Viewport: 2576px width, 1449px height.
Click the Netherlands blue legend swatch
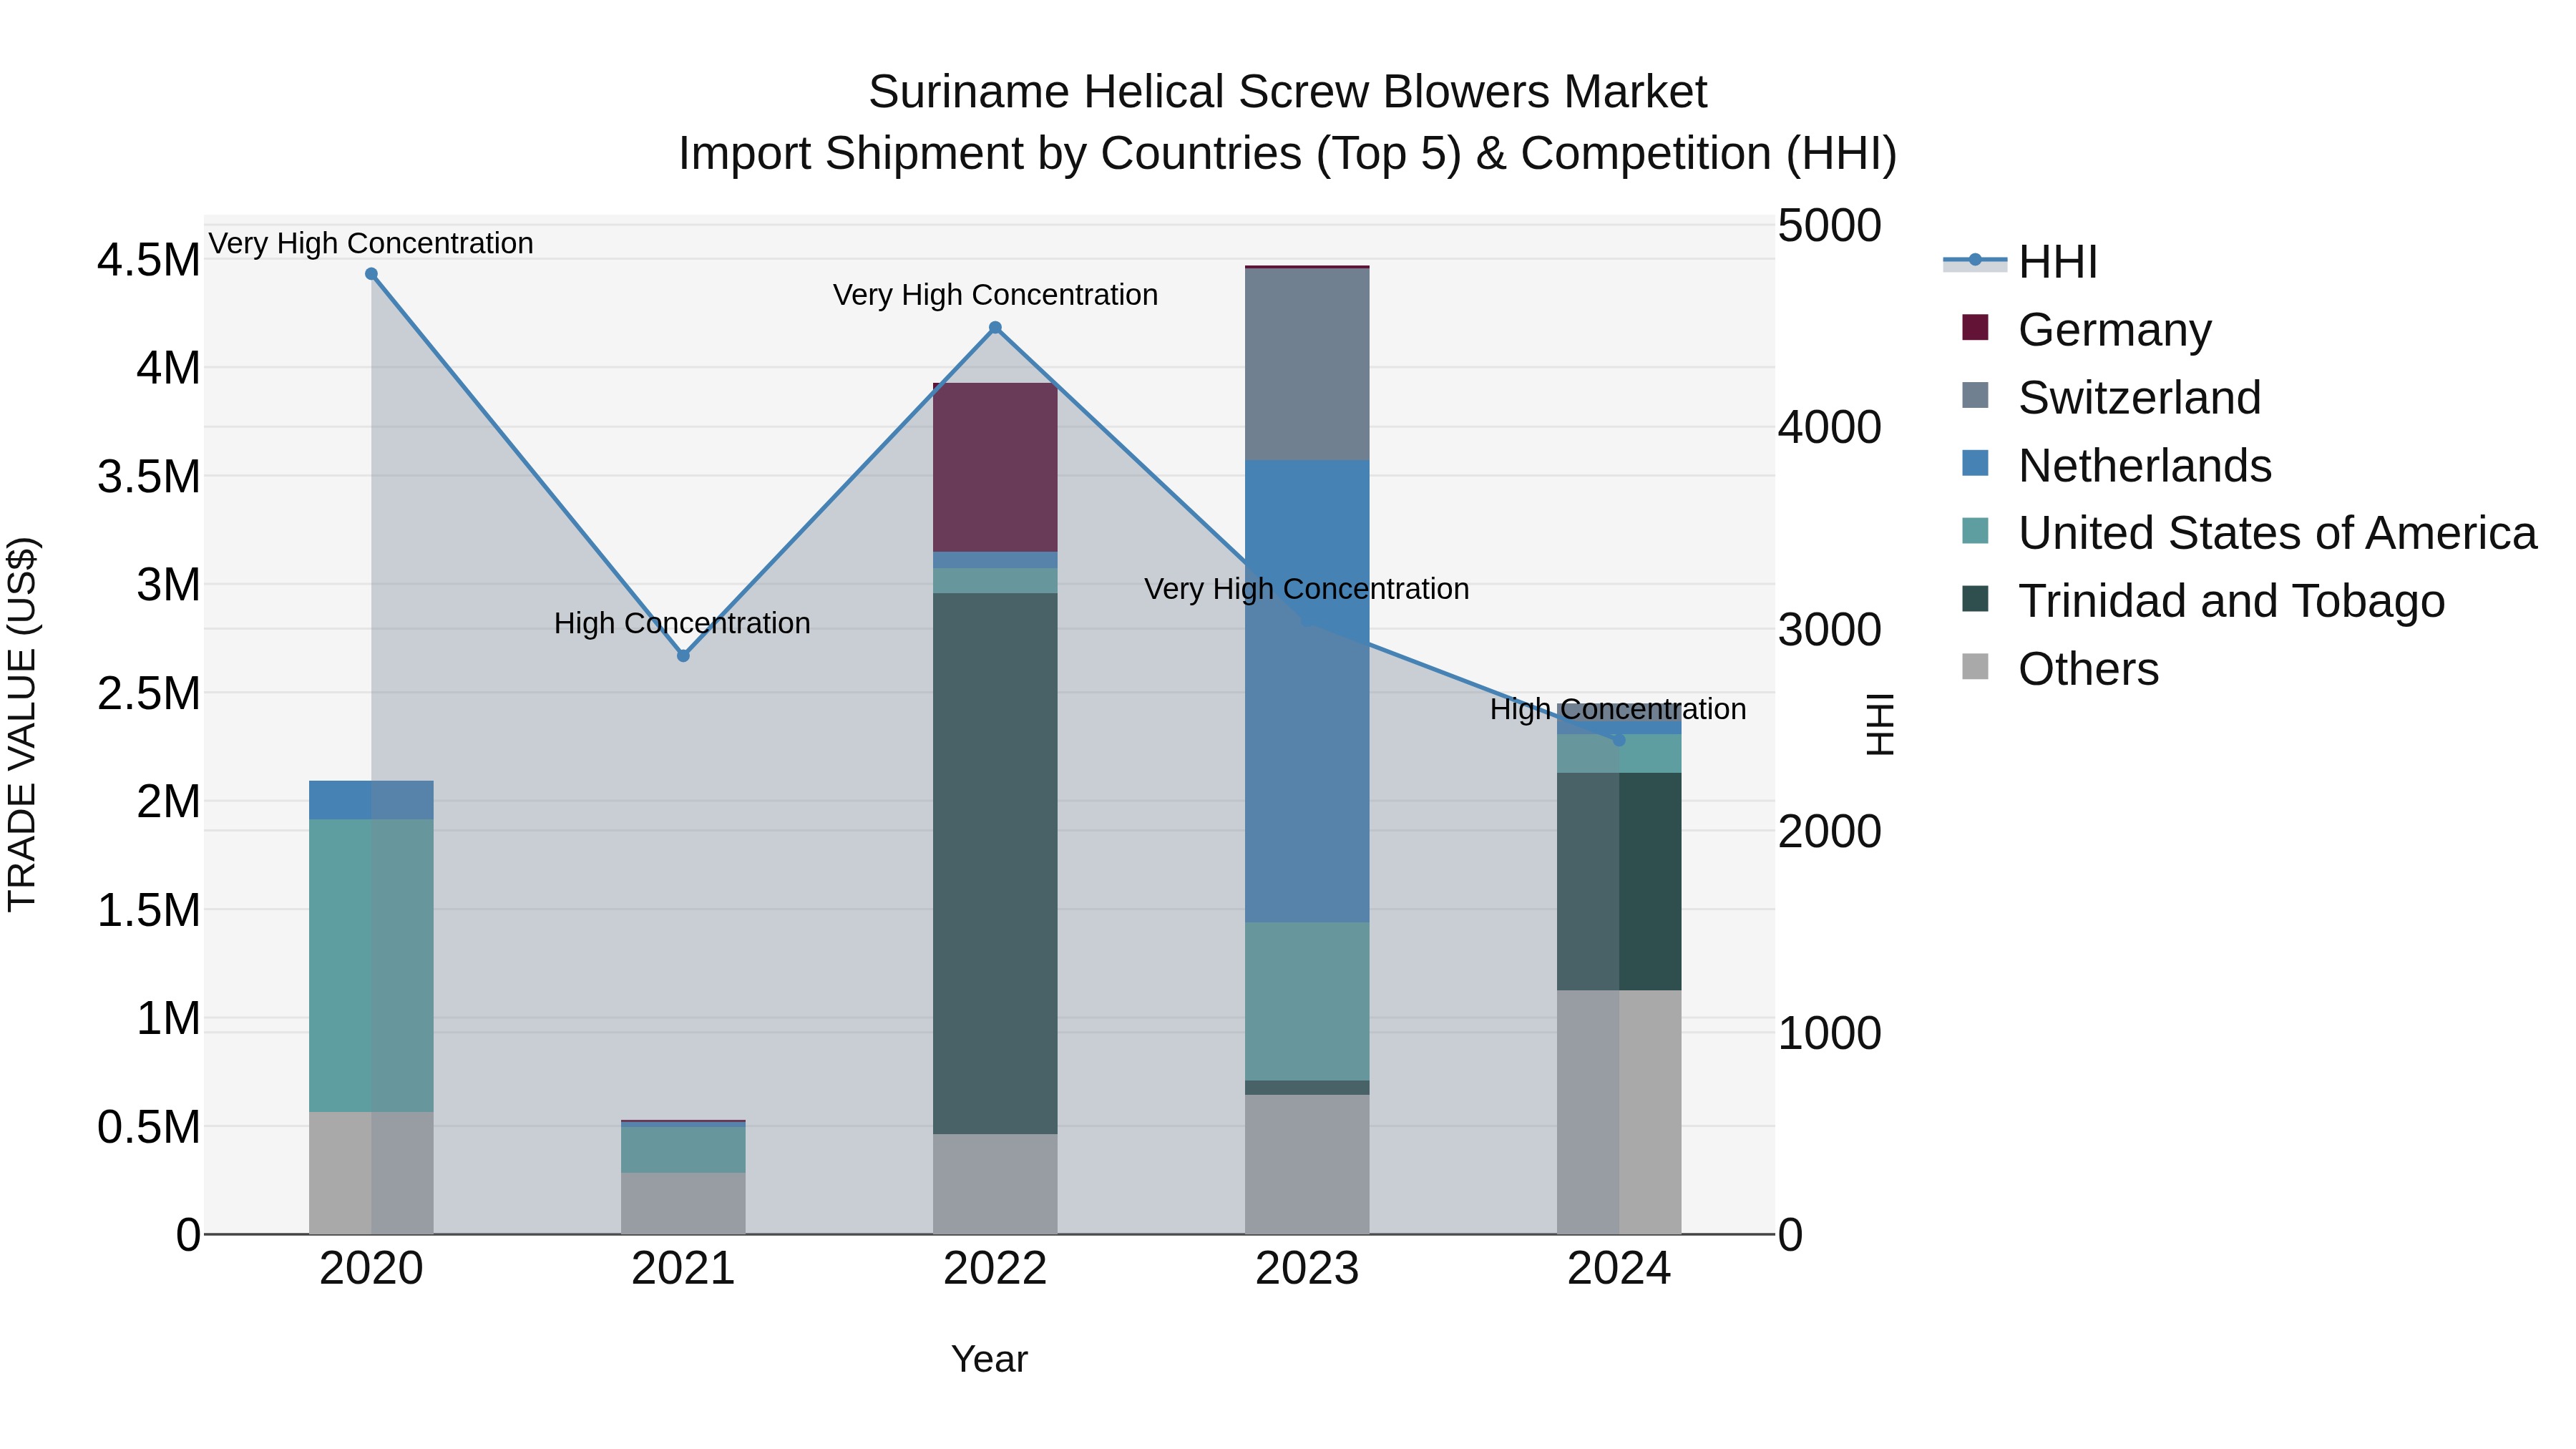click(x=1975, y=463)
